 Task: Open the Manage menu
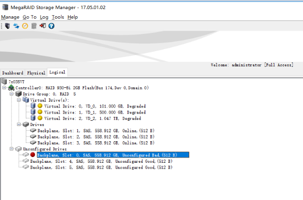10,17
